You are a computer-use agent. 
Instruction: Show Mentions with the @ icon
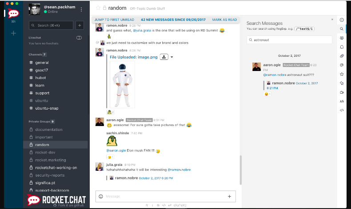point(341,65)
